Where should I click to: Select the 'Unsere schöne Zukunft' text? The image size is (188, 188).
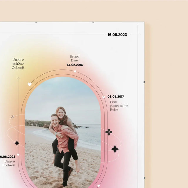coord(18,63)
